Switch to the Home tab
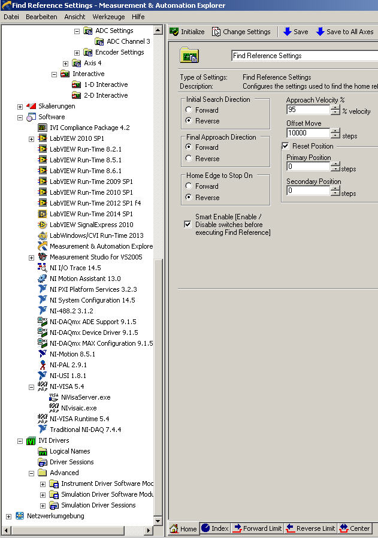The image size is (378, 538). (x=183, y=528)
